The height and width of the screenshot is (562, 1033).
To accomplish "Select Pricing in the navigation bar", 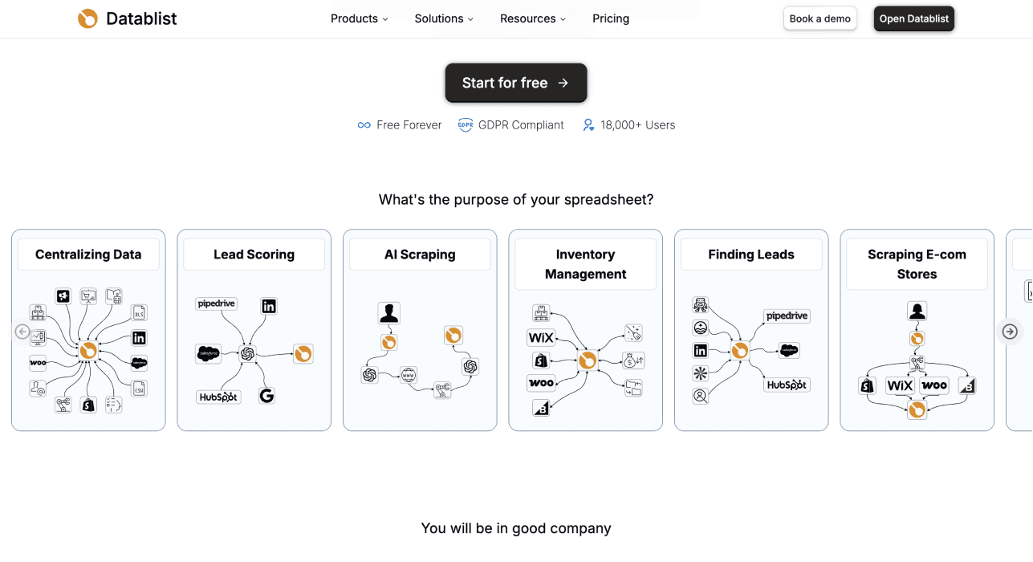I will tap(611, 18).
